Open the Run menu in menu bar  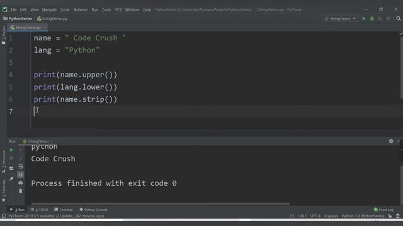(x=95, y=9)
